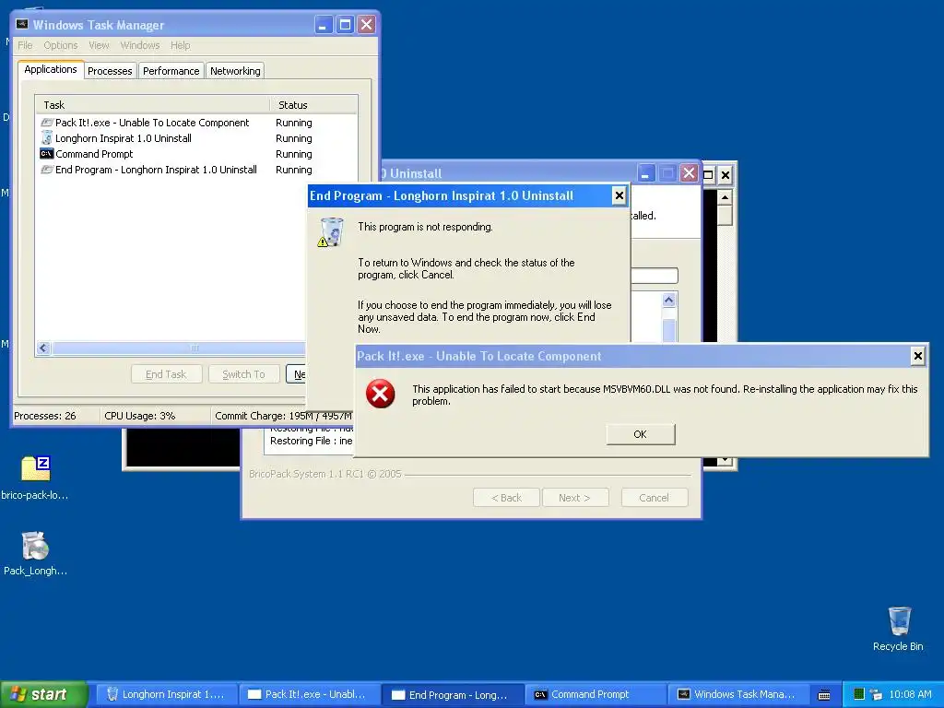
Task: Click the 10:08 AM clock
Action: click(910, 694)
